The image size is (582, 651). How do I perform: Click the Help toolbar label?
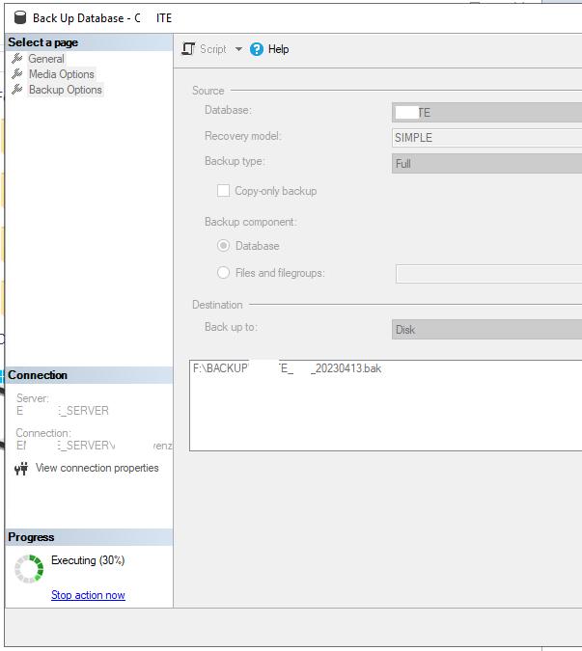click(x=278, y=49)
